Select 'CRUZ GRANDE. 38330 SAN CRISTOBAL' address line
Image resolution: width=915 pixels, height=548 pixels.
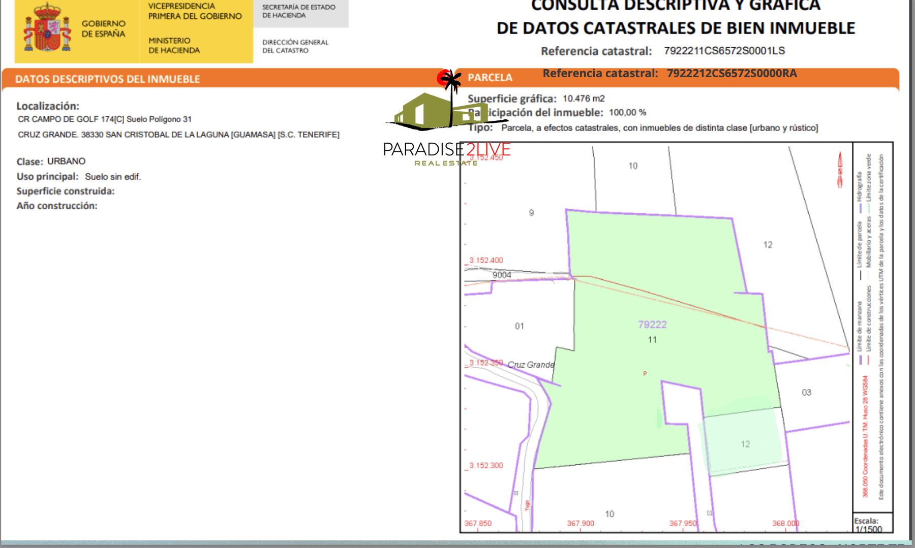click(x=178, y=135)
